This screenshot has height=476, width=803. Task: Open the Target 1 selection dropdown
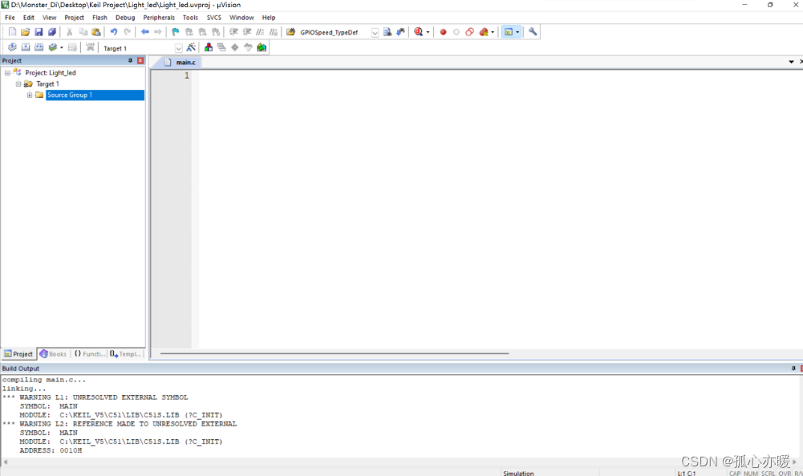coord(178,48)
